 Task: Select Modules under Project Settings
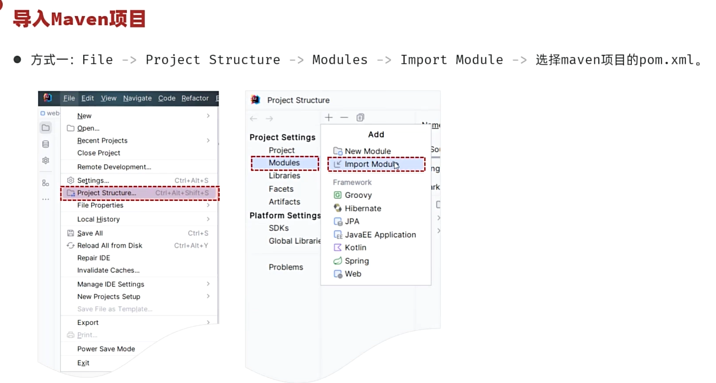pyautogui.click(x=284, y=163)
